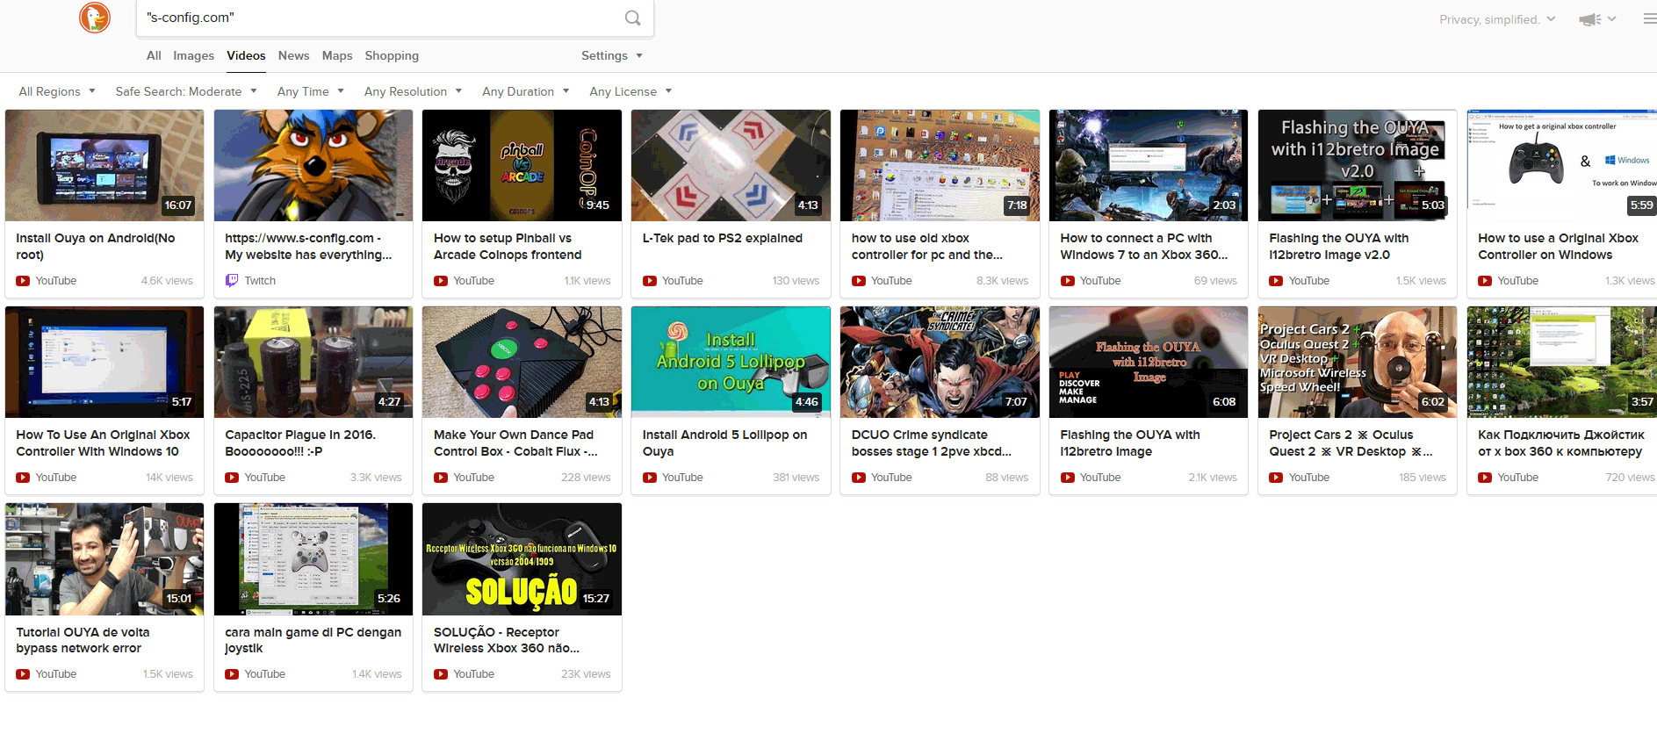Open the Any License filter
Viewport: 1657px width, 741px height.
pyautogui.click(x=630, y=91)
